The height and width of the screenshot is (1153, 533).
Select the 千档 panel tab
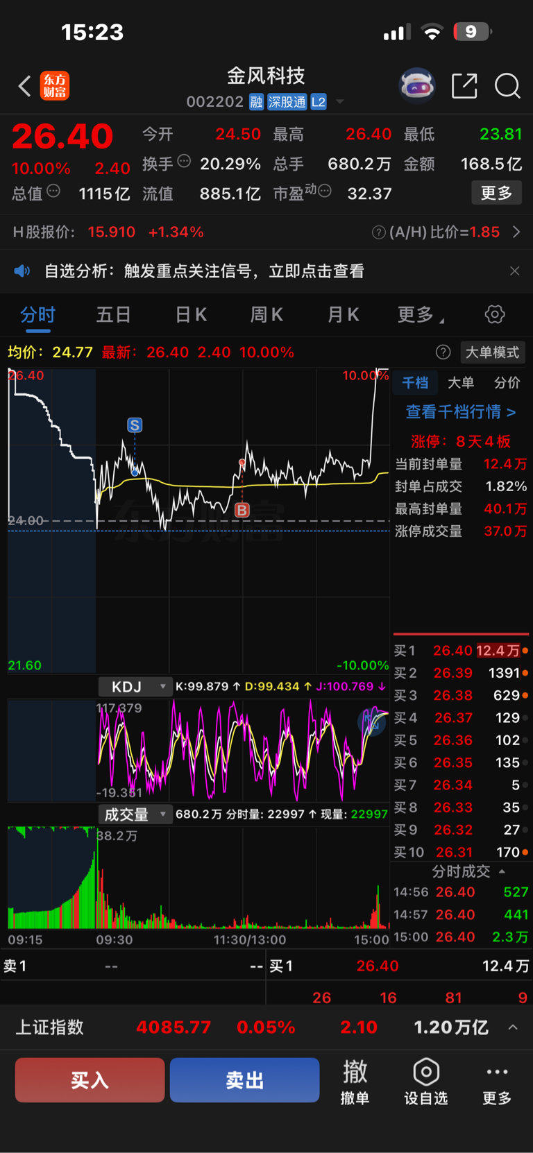click(x=415, y=383)
